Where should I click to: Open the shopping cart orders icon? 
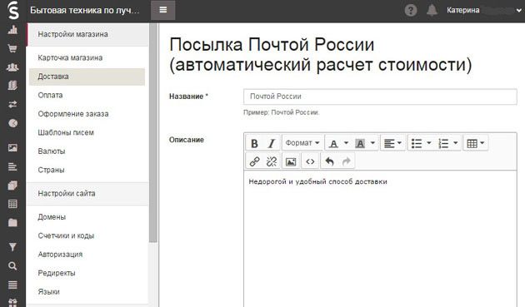12,48
